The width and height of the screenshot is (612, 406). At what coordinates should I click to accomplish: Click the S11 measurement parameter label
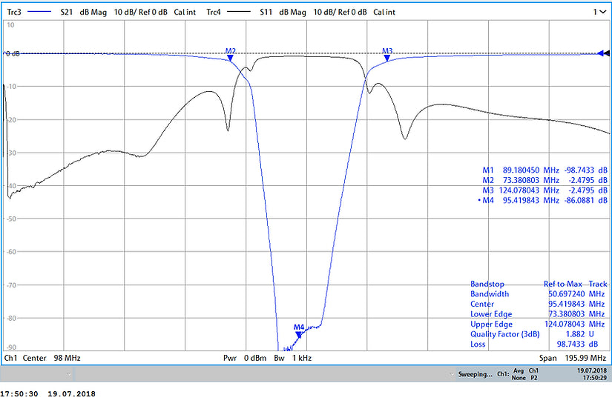[x=268, y=13]
